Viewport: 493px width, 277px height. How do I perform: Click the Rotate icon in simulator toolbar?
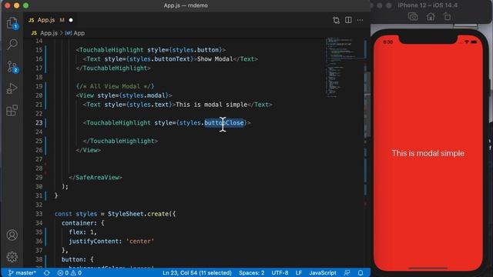pos(447,17)
